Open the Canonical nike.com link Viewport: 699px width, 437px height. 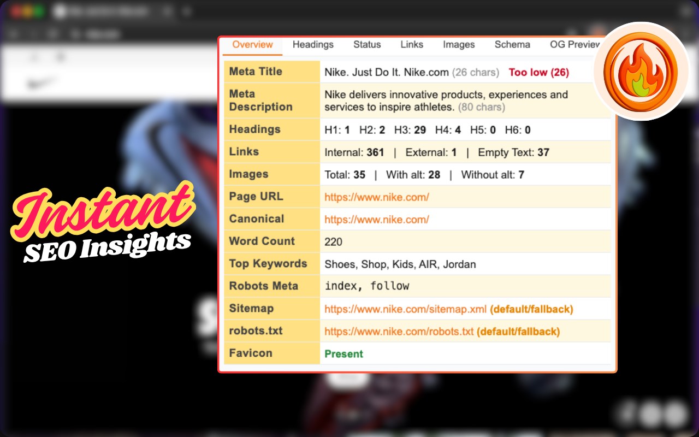pyautogui.click(x=377, y=220)
